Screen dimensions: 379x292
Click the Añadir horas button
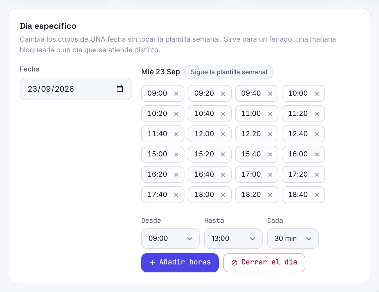[x=180, y=263]
